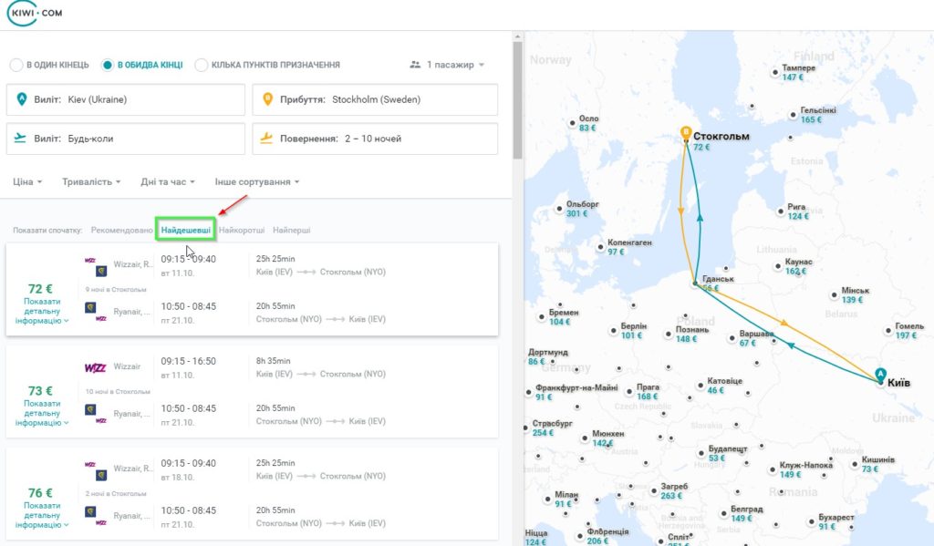Click the orange arrival pin icon

[267, 98]
